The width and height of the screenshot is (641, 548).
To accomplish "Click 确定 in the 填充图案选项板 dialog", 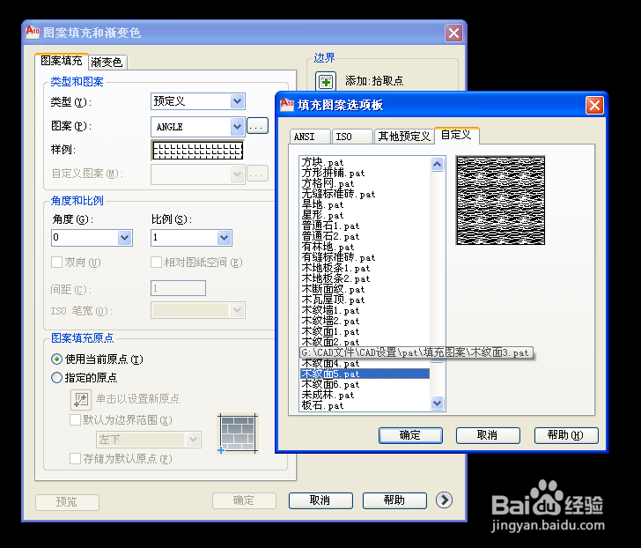I will tap(410, 435).
